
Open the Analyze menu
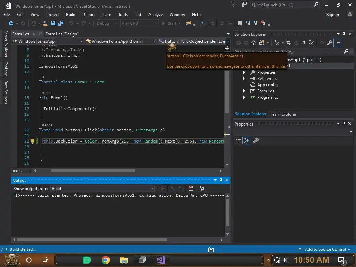155,15
